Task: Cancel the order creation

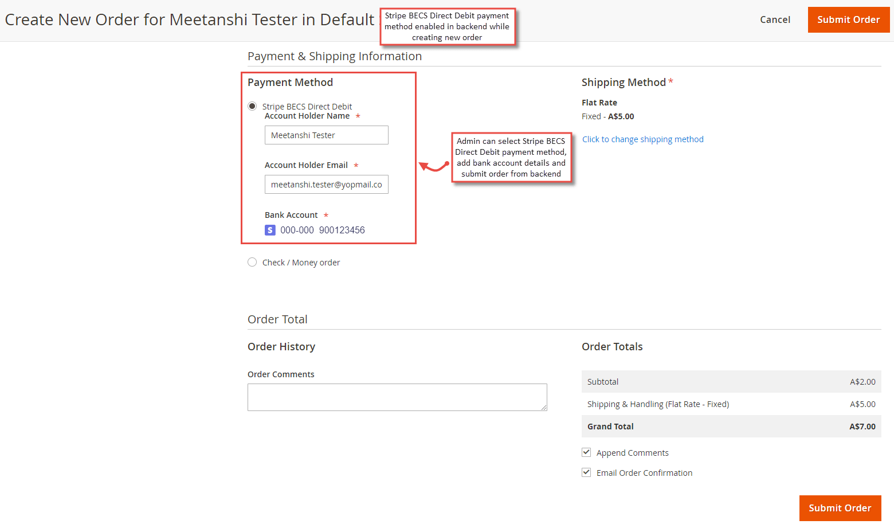Action: click(775, 19)
